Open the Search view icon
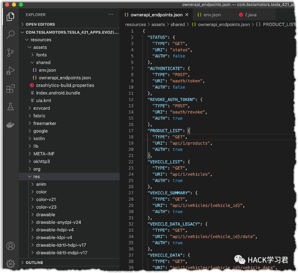Screen dimensions: 298x273 click(x=10, y=34)
